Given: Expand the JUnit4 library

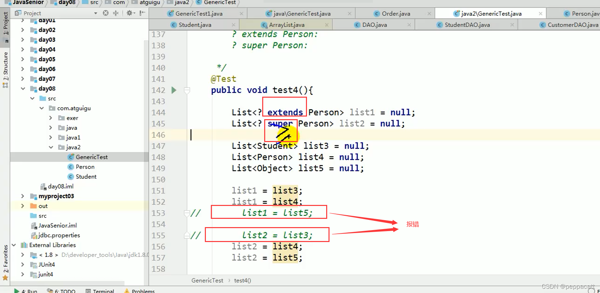Looking at the screenshot, I should [x=23, y=265].
